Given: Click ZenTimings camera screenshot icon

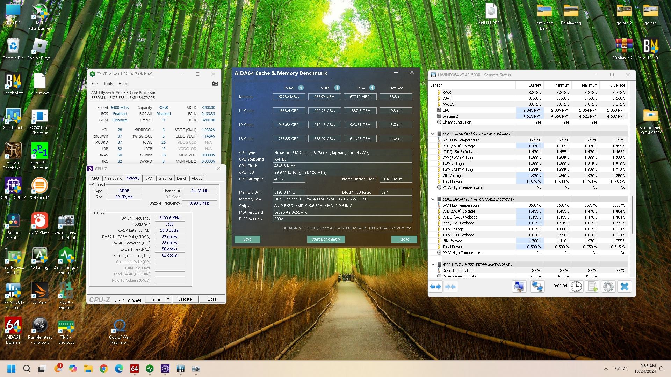Looking at the screenshot, I should 215,83.
